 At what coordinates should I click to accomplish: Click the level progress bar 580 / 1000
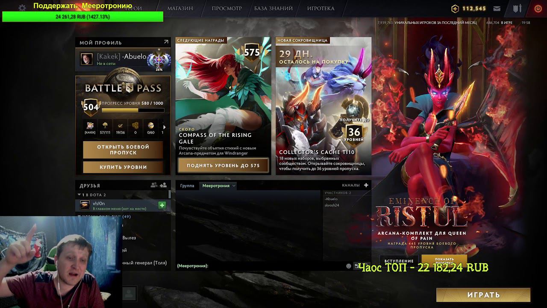[x=133, y=110]
